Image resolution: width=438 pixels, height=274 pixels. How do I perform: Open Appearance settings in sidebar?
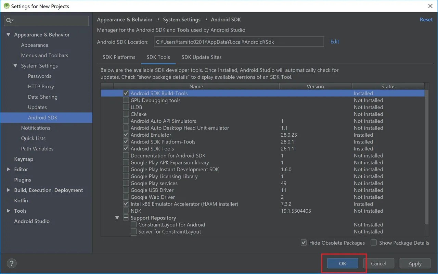click(x=35, y=45)
